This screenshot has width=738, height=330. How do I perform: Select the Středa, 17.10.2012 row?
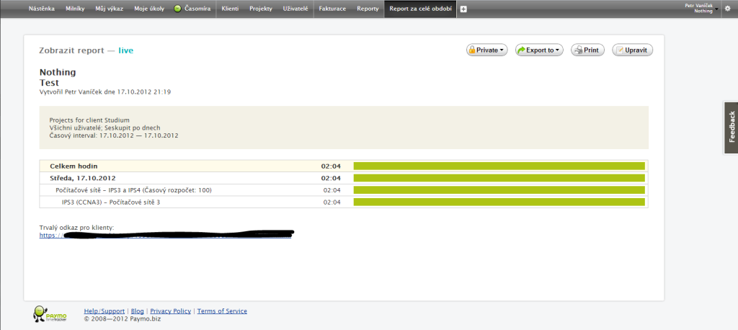[x=344, y=178]
